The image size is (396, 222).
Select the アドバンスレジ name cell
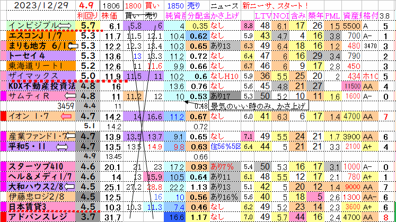tap(40, 216)
